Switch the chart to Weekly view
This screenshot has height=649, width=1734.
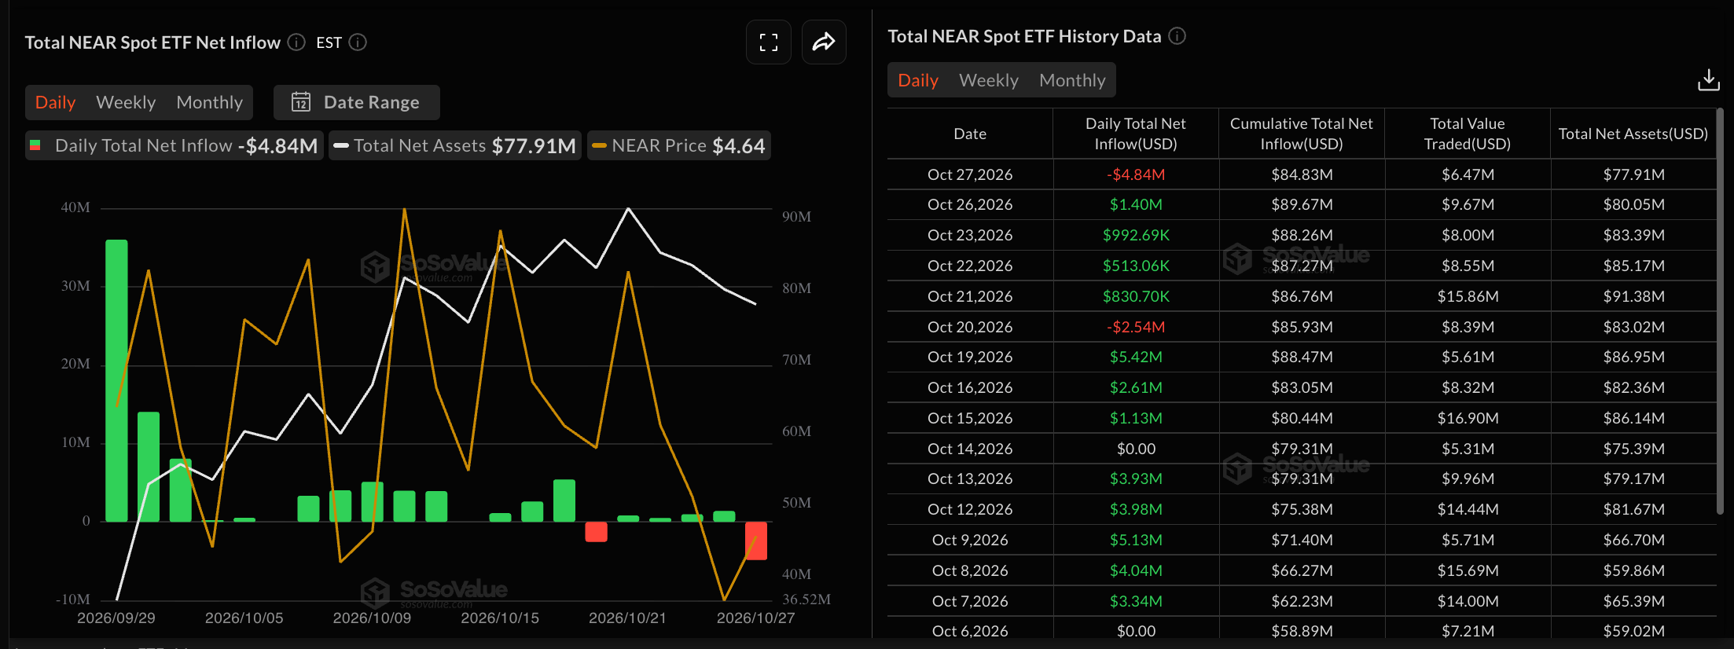point(126,103)
